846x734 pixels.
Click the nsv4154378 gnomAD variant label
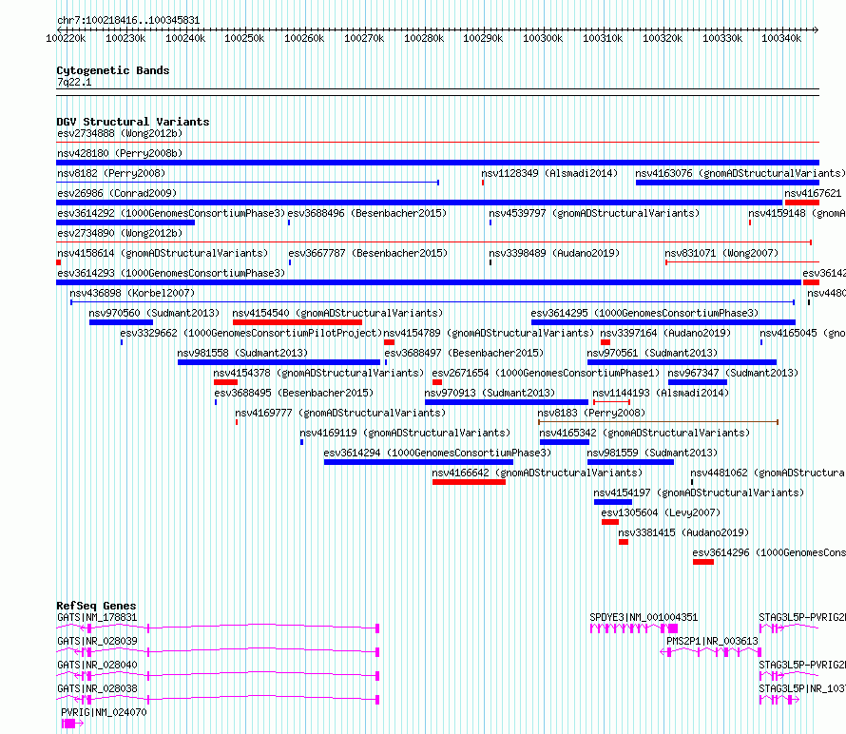pyautogui.click(x=318, y=373)
